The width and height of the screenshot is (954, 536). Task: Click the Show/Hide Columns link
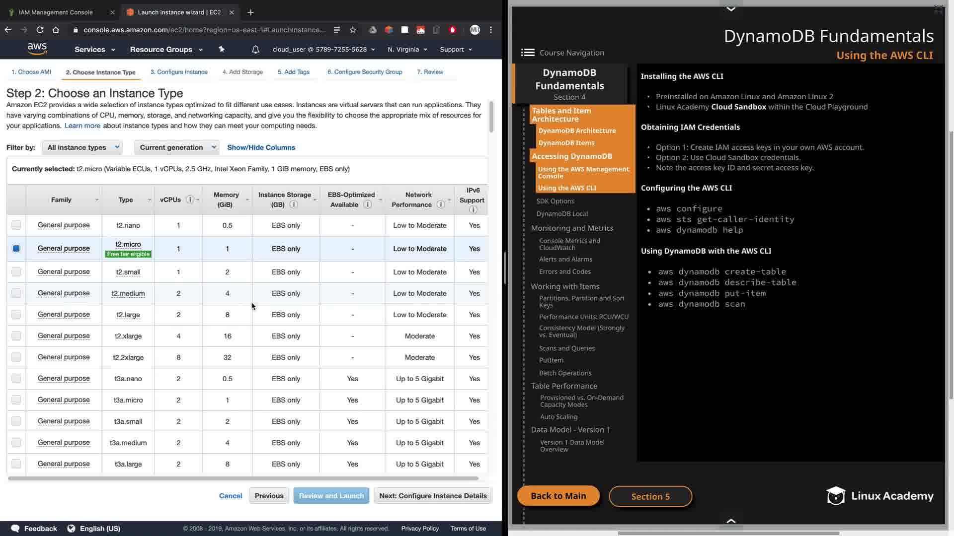[x=261, y=147]
